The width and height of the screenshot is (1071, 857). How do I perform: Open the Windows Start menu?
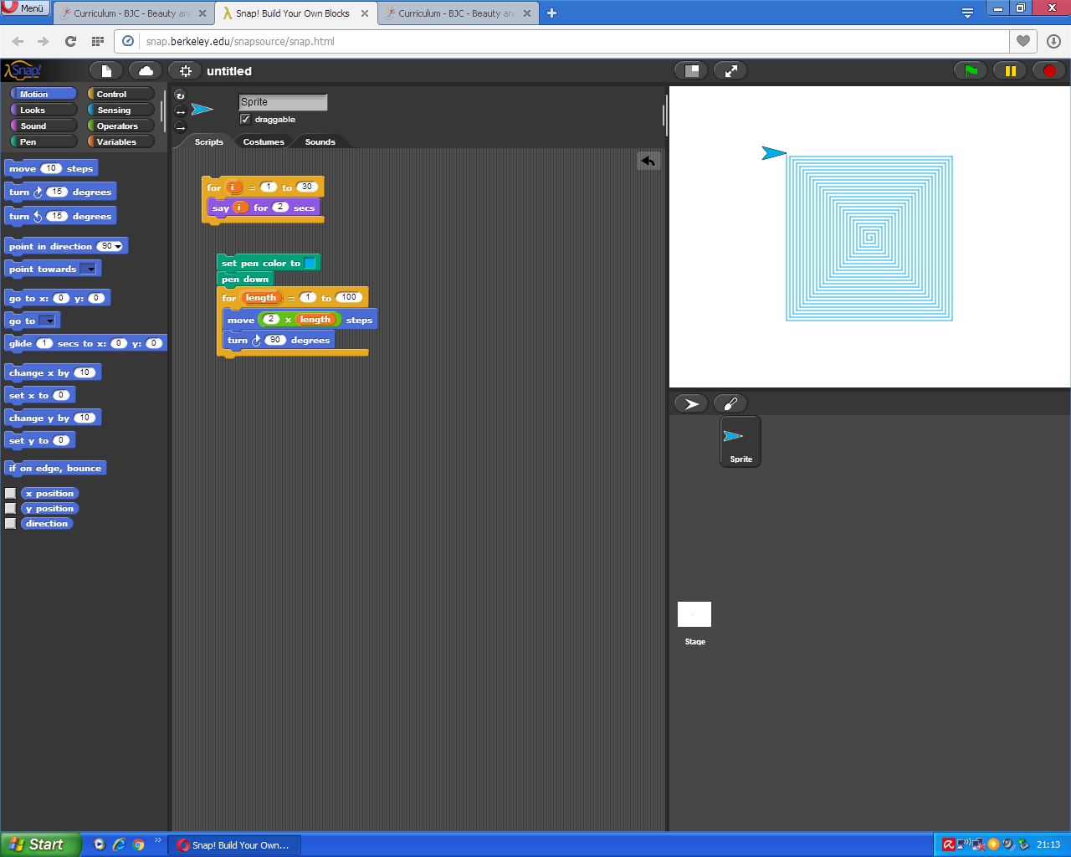click(x=40, y=844)
